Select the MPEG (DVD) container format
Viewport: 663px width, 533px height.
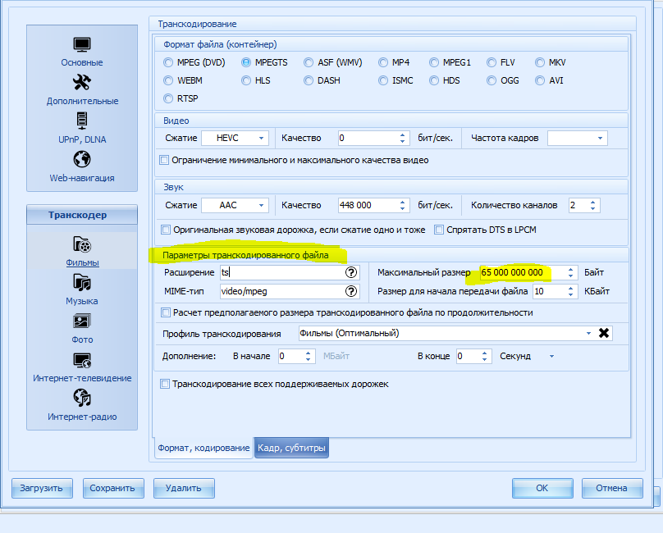point(168,62)
